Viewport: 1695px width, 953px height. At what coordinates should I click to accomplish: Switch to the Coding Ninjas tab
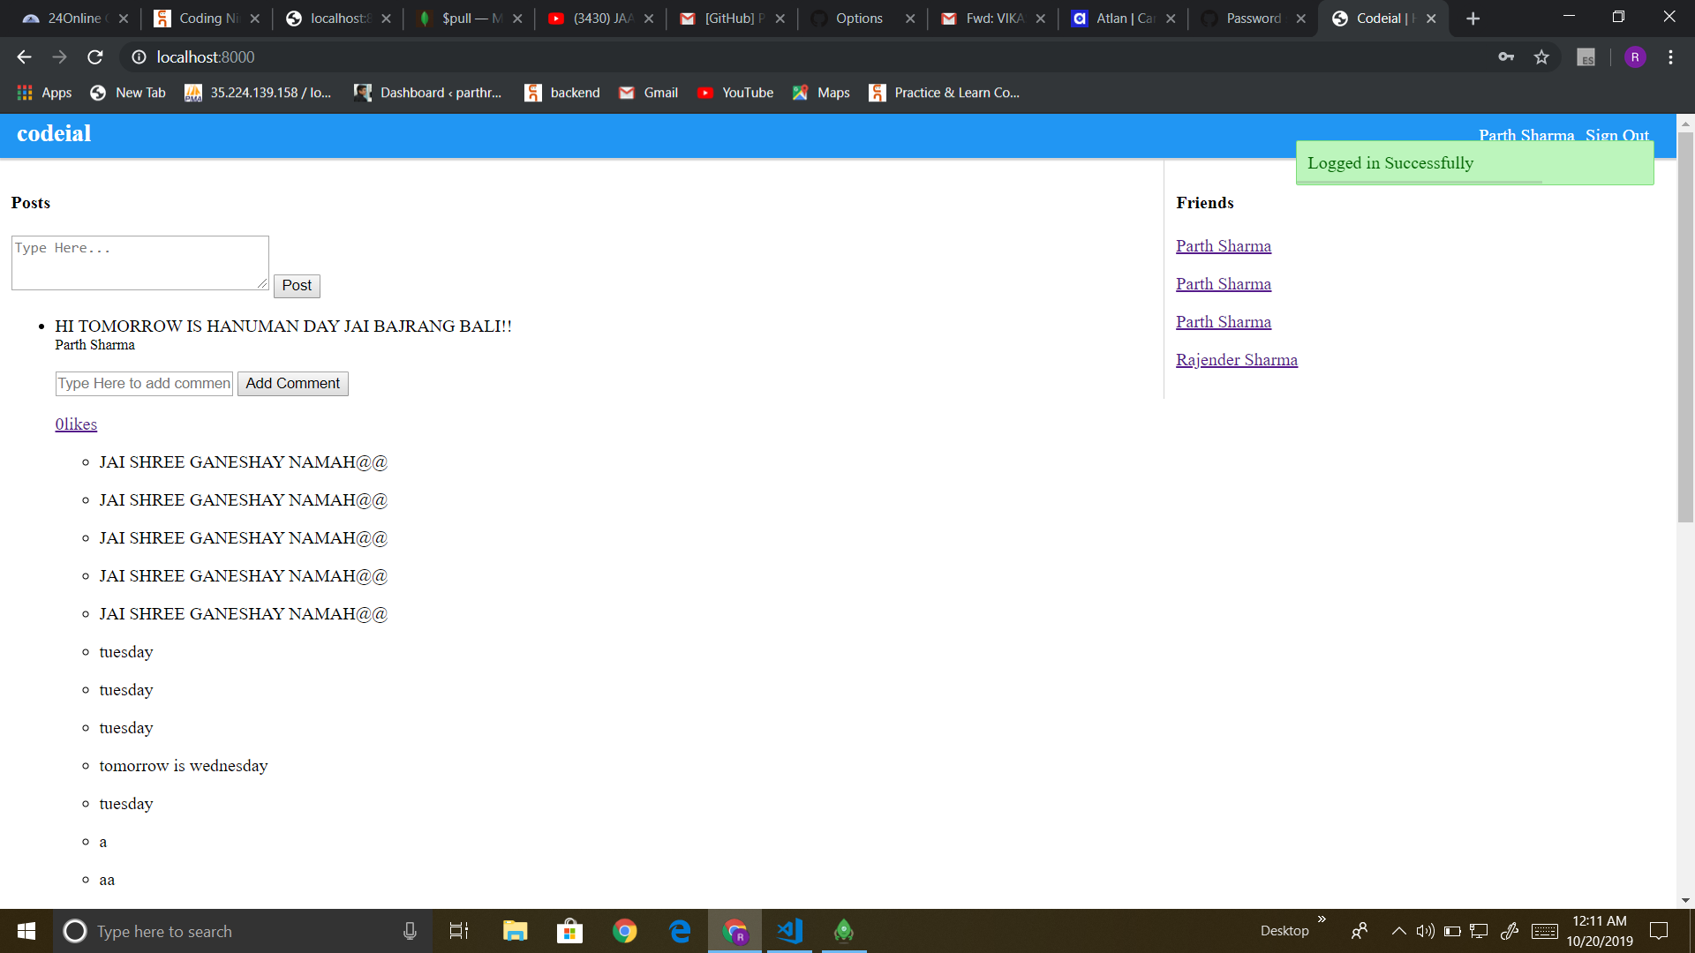tap(205, 18)
